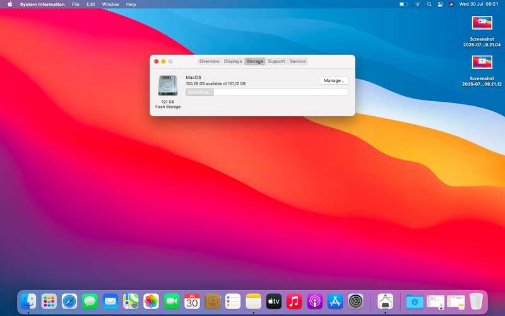Click the Manage... button
Screen dimensions: 505x316
[334, 81]
